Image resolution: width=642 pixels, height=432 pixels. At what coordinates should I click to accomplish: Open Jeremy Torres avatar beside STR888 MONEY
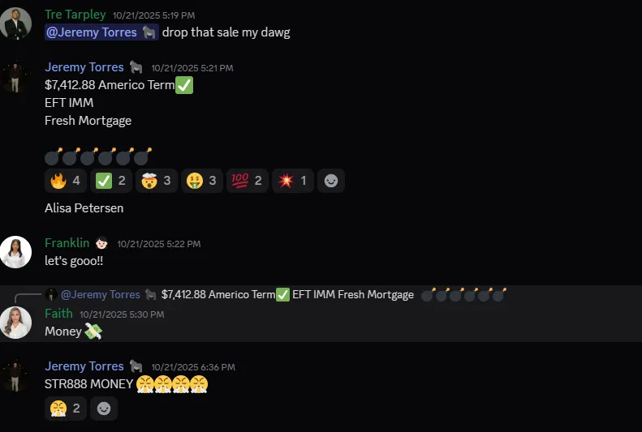15,375
